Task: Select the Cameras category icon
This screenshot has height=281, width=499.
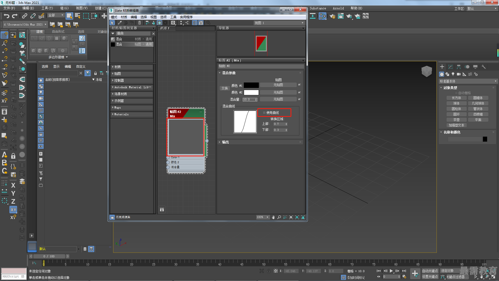Action: [x=459, y=74]
